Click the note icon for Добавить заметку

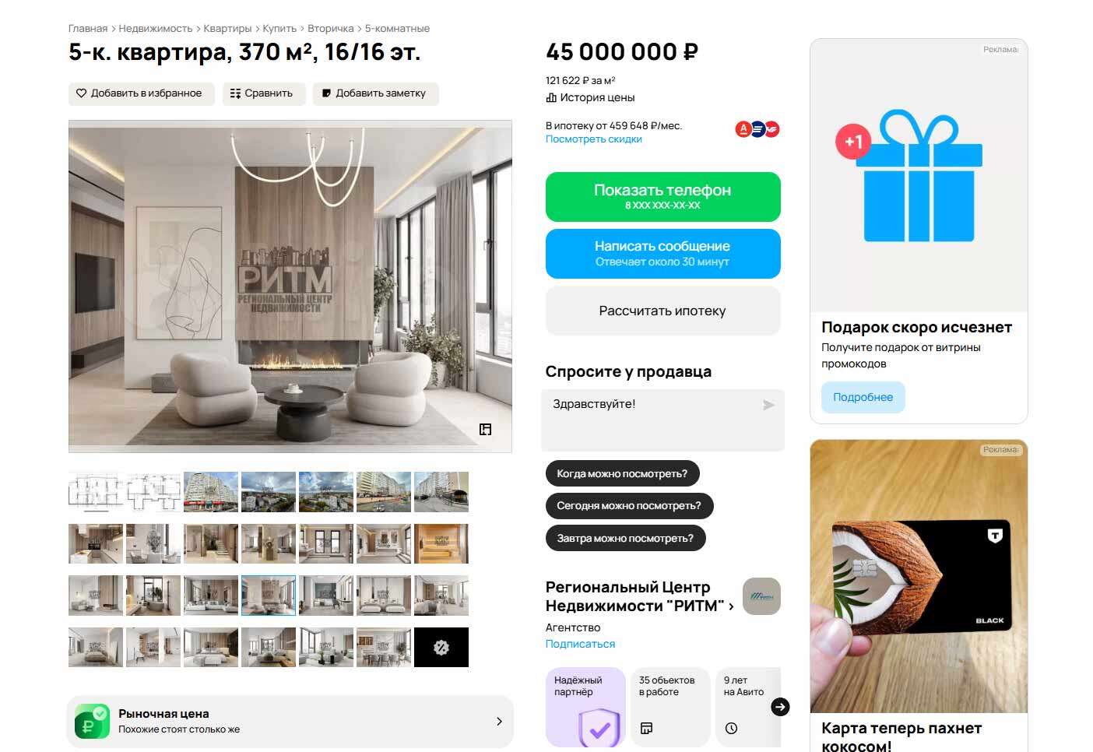(327, 93)
